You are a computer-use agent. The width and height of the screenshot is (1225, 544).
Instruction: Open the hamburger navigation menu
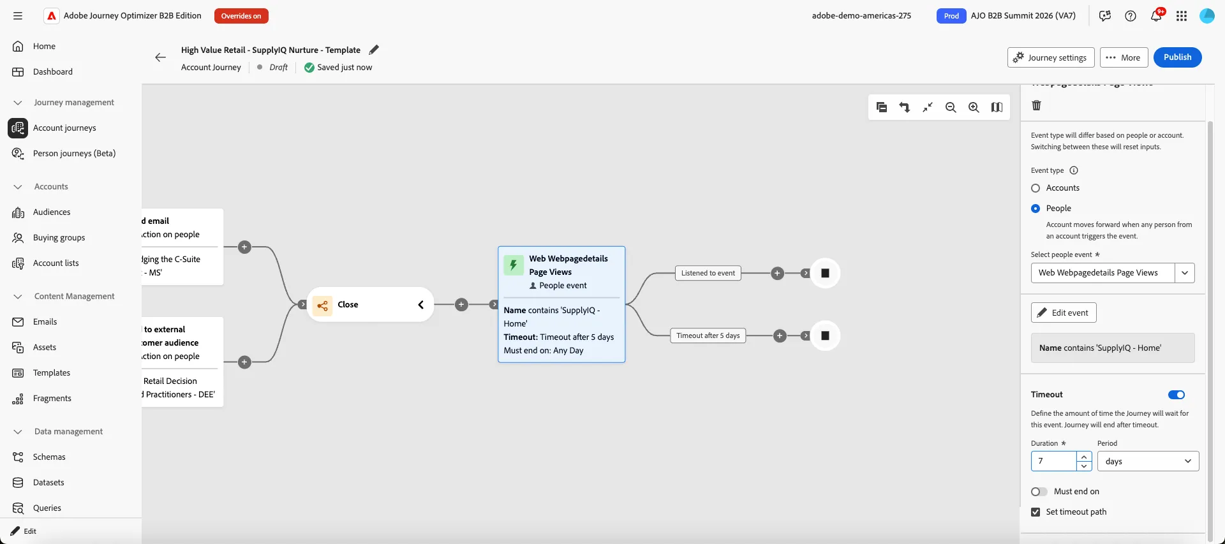(x=18, y=16)
